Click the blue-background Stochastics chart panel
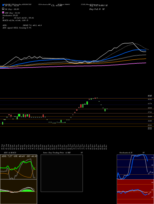 click(x=135, y=167)
